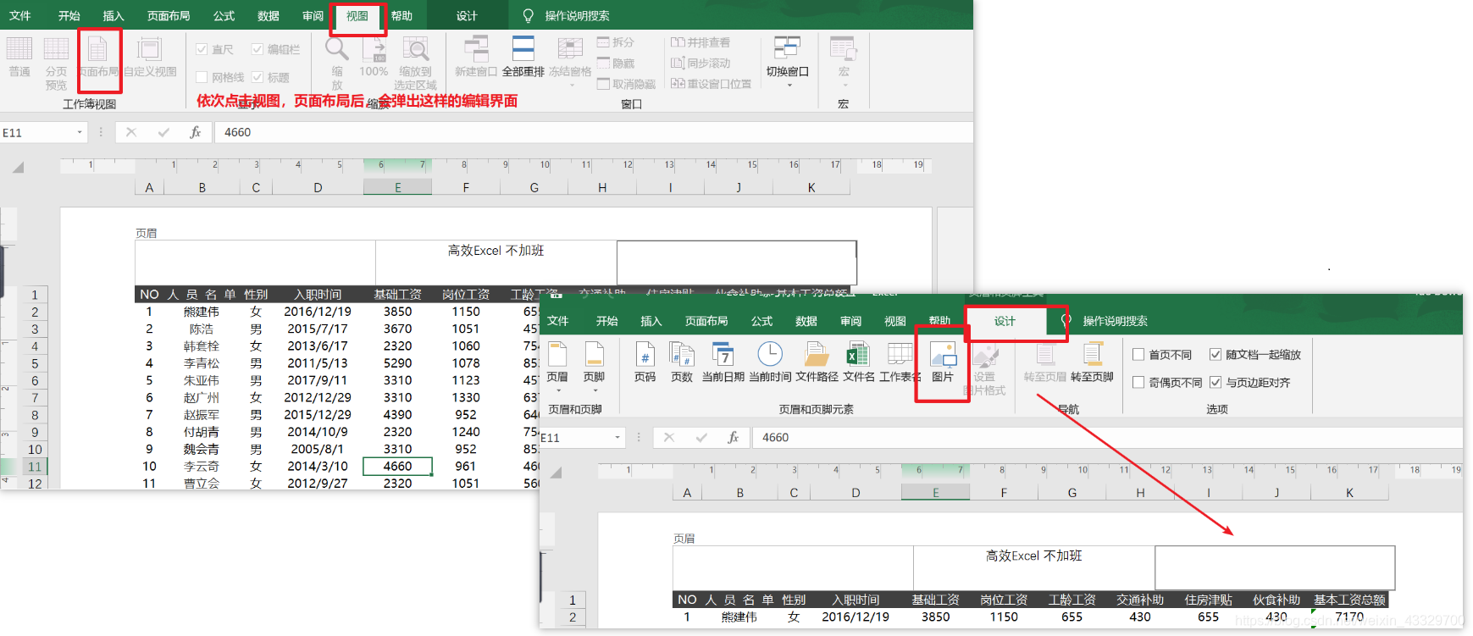Click cell 2016/12/19 in back window
Viewport: 1473px width, 636px height.
pos(318,312)
